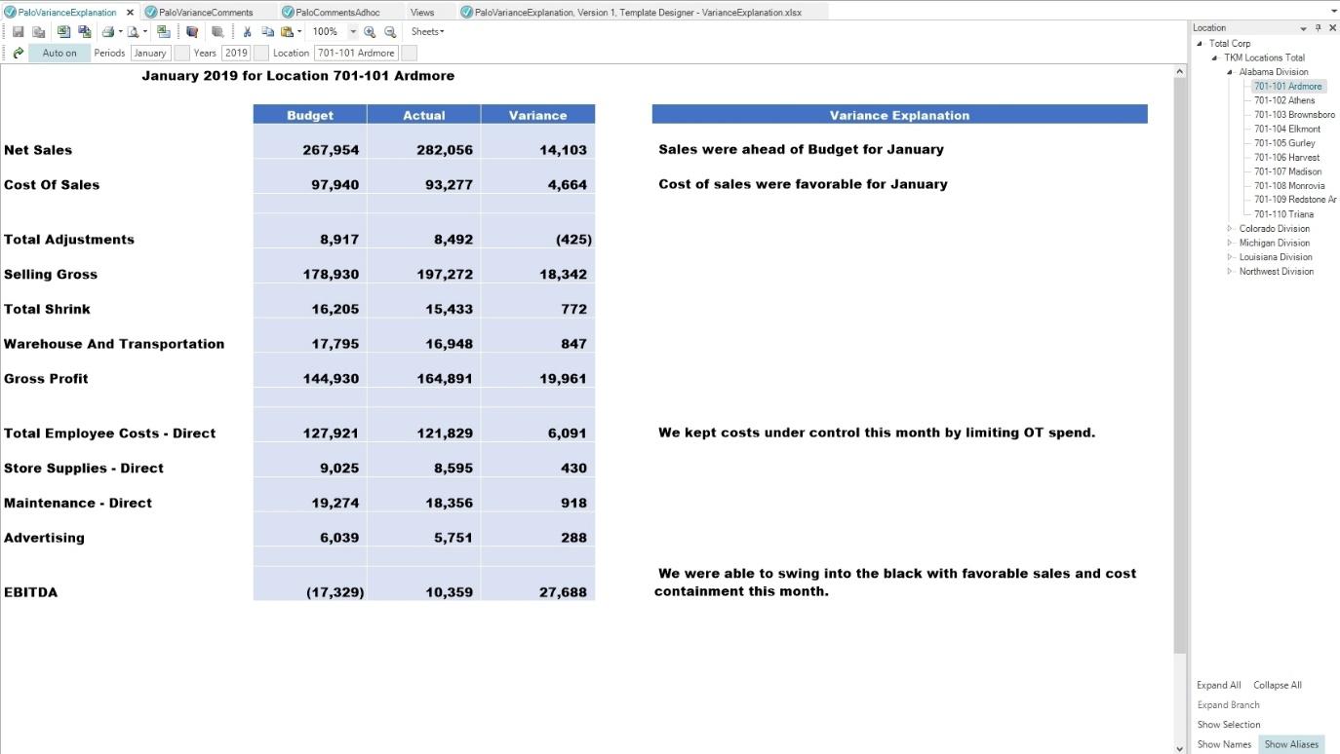Click the Zoom In magnifier icon
1340x754 pixels.
click(370, 32)
